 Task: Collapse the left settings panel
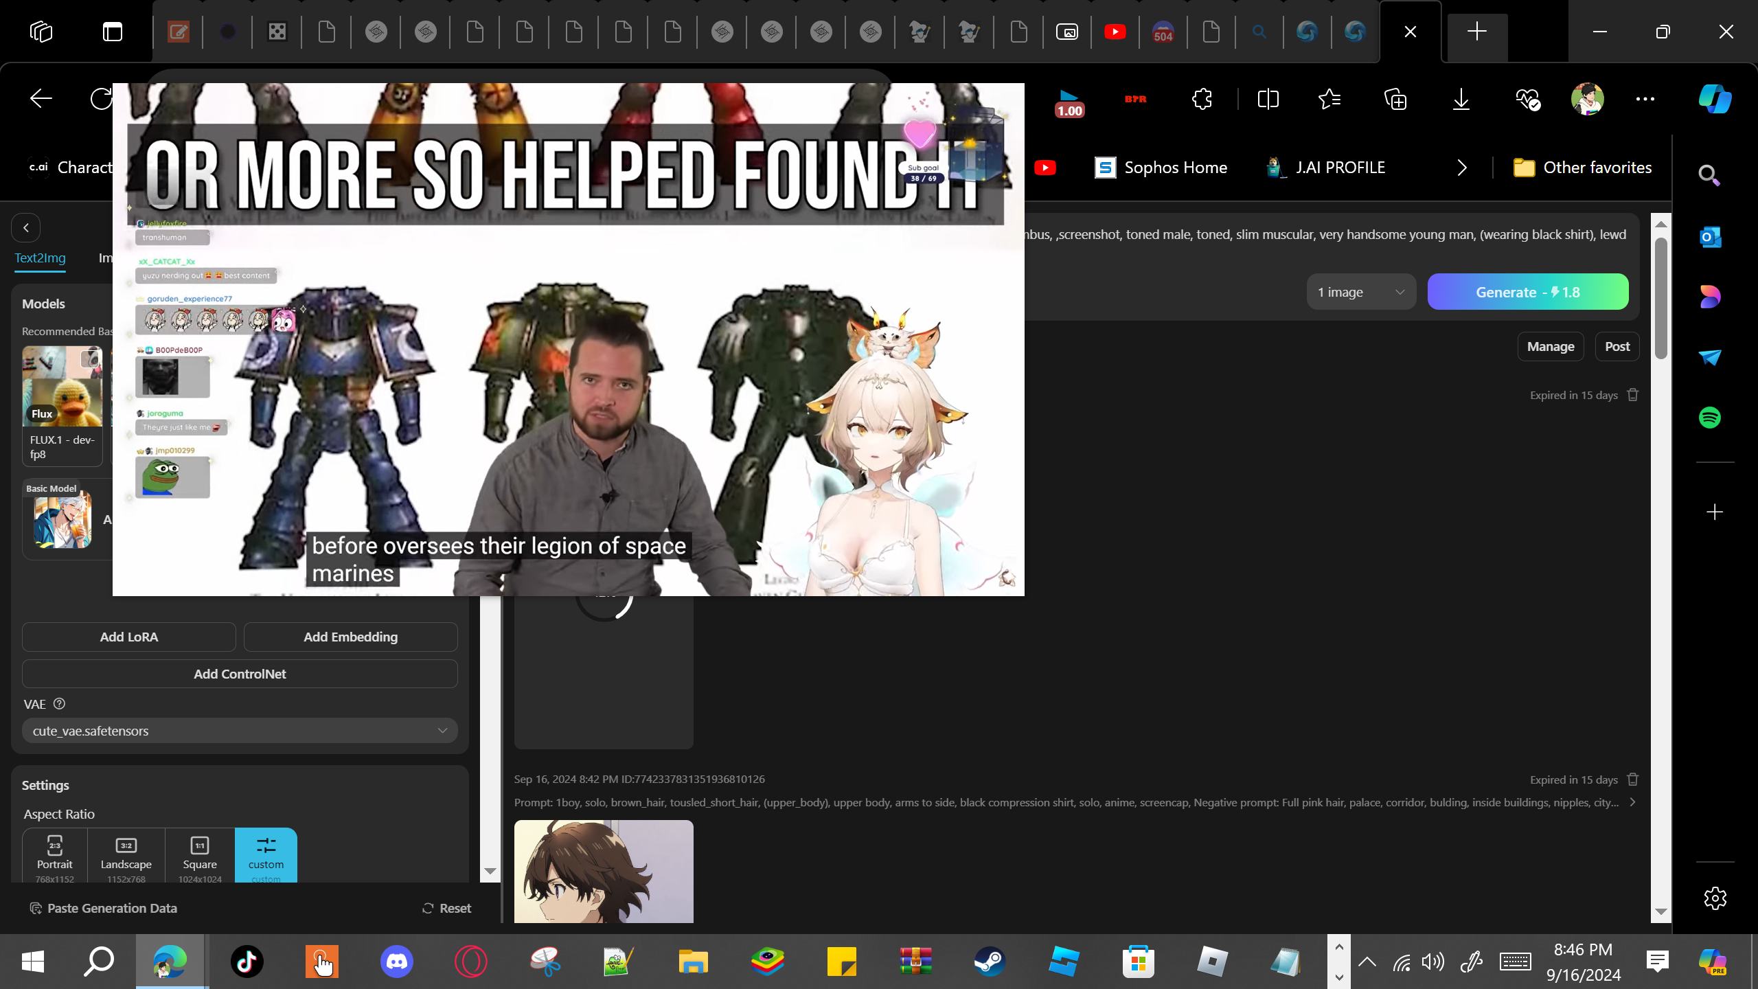click(x=26, y=228)
